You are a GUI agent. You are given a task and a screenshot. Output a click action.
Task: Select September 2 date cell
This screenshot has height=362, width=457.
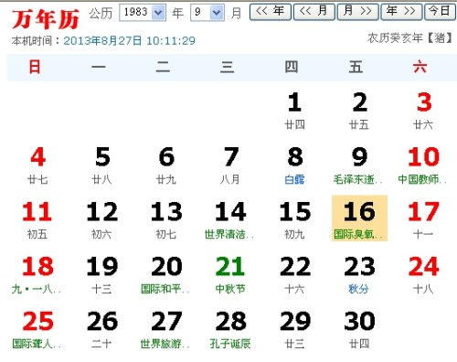click(359, 111)
